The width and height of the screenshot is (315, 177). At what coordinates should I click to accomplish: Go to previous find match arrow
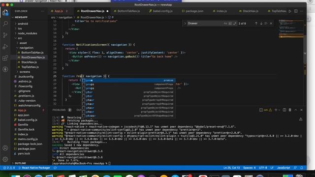tap(256, 24)
